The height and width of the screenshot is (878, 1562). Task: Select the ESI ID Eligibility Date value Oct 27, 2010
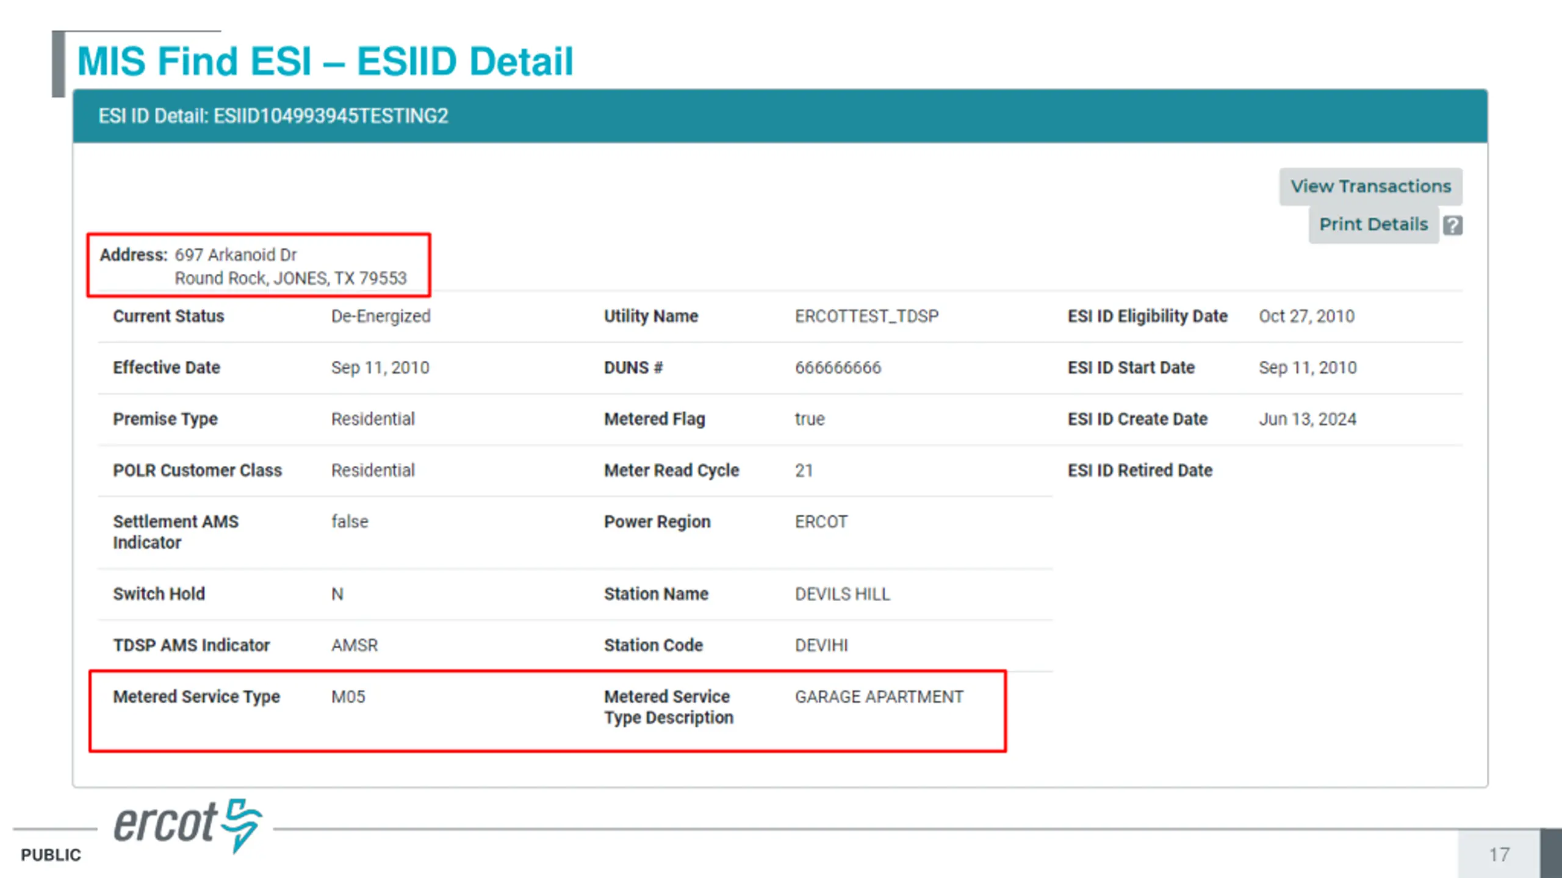click(x=1306, y=316)
